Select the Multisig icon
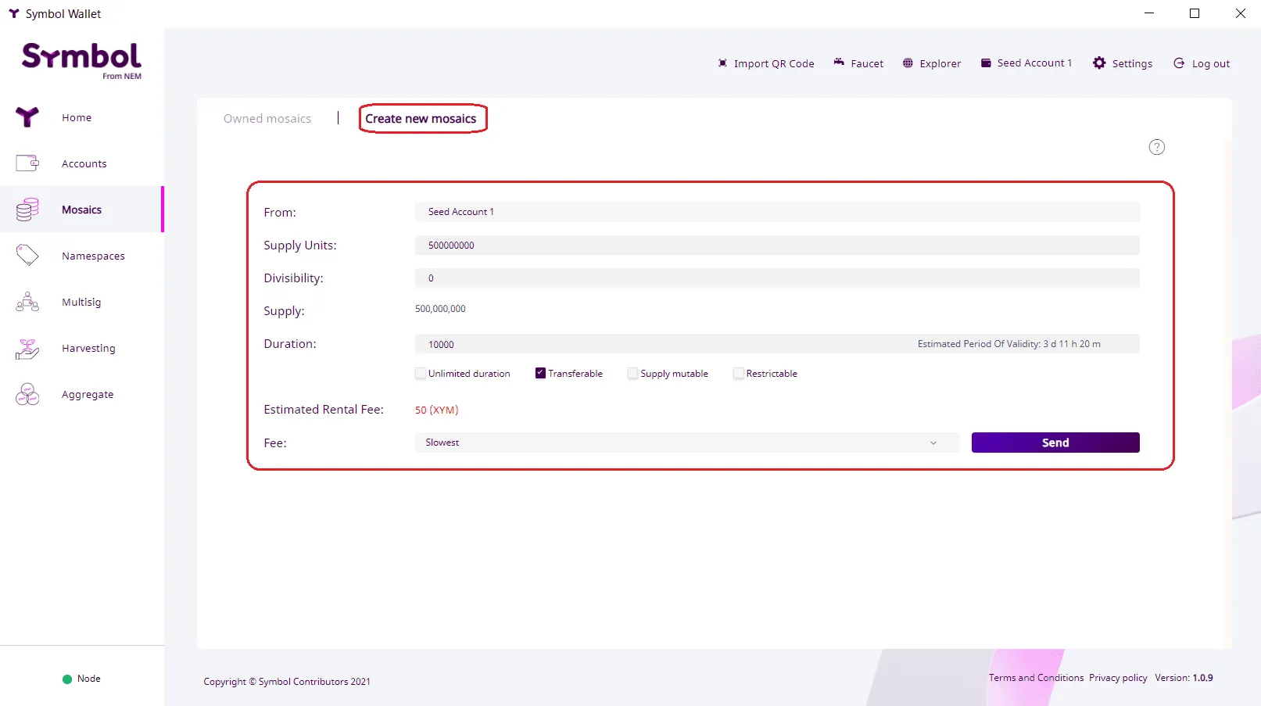Screen dimensions: 1261x706 pyautogui.click(x=27, y=302)
